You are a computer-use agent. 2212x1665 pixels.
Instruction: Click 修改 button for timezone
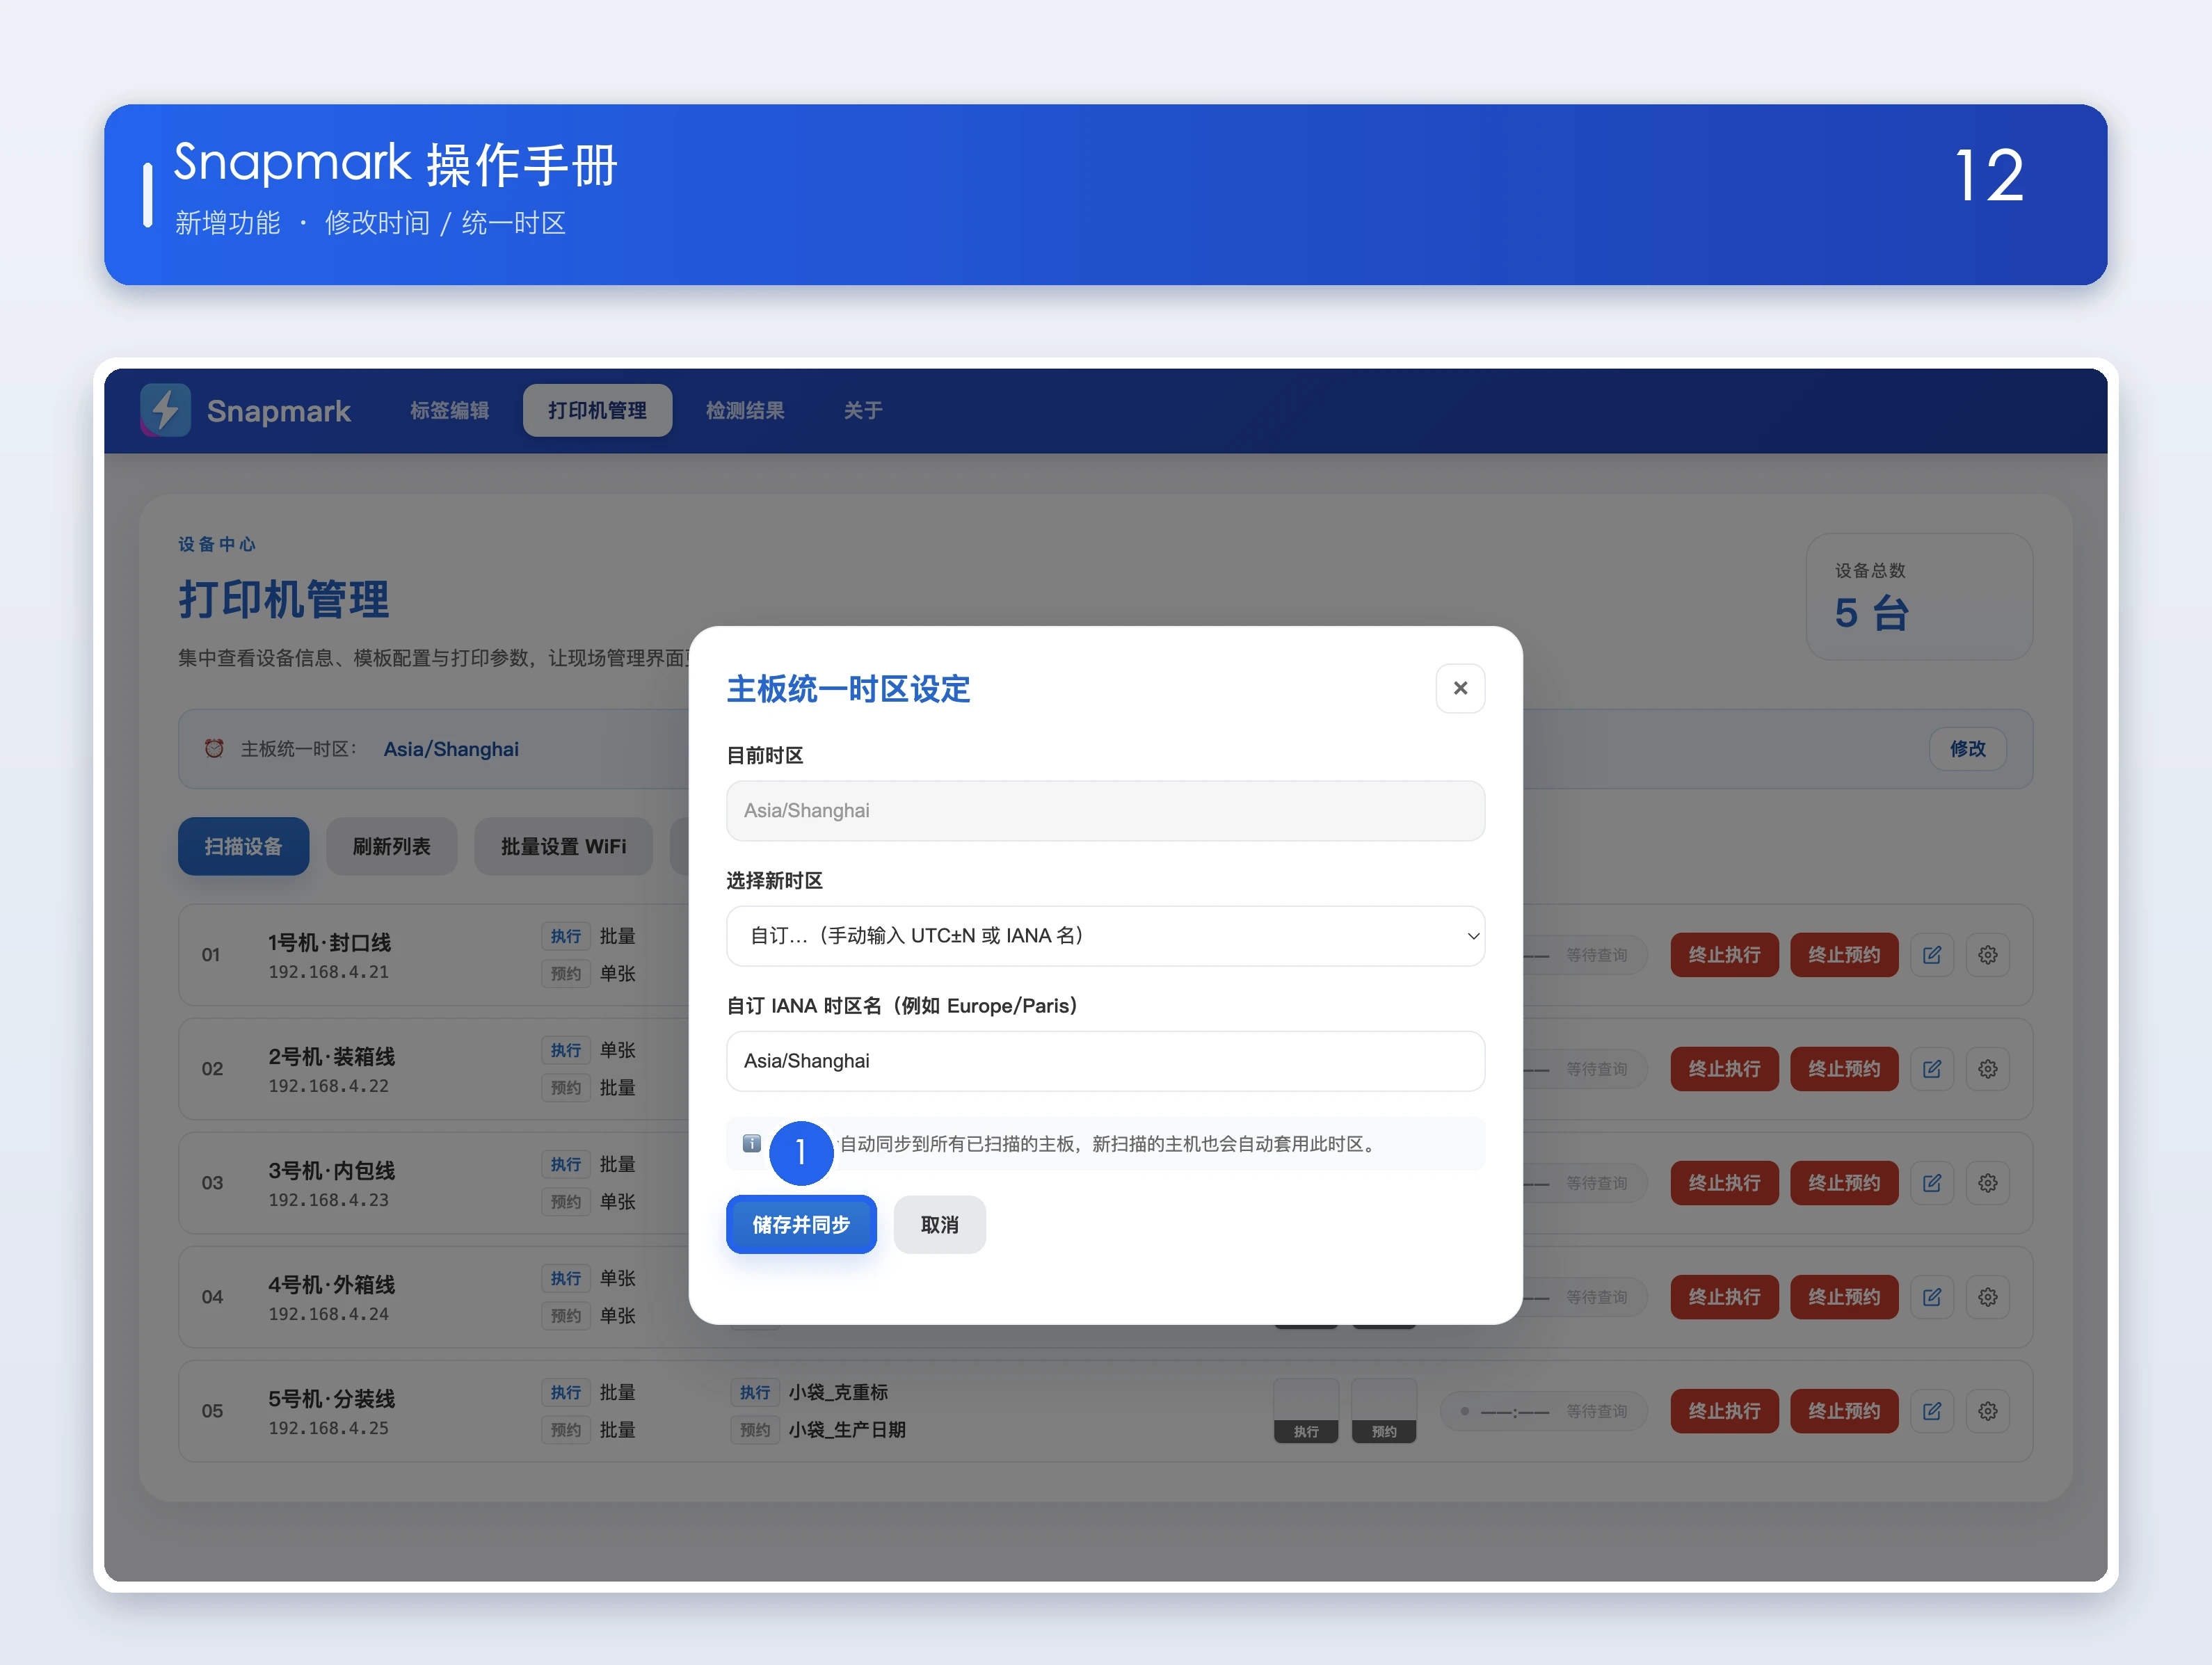pyautogui.click(x=1967, y=749)
